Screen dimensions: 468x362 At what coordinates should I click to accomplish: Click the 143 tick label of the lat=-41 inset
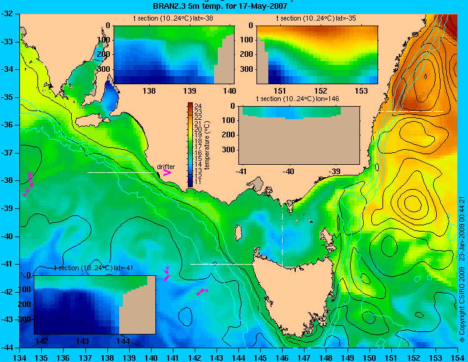pyautogui.click(x=82, y=341)
